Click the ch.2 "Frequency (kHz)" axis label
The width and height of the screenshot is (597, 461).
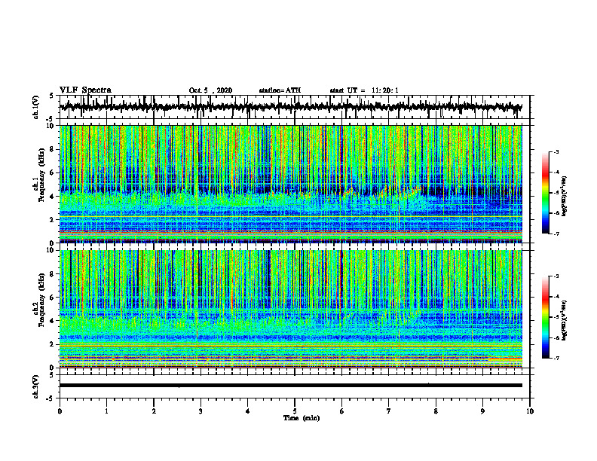(42, 300)
